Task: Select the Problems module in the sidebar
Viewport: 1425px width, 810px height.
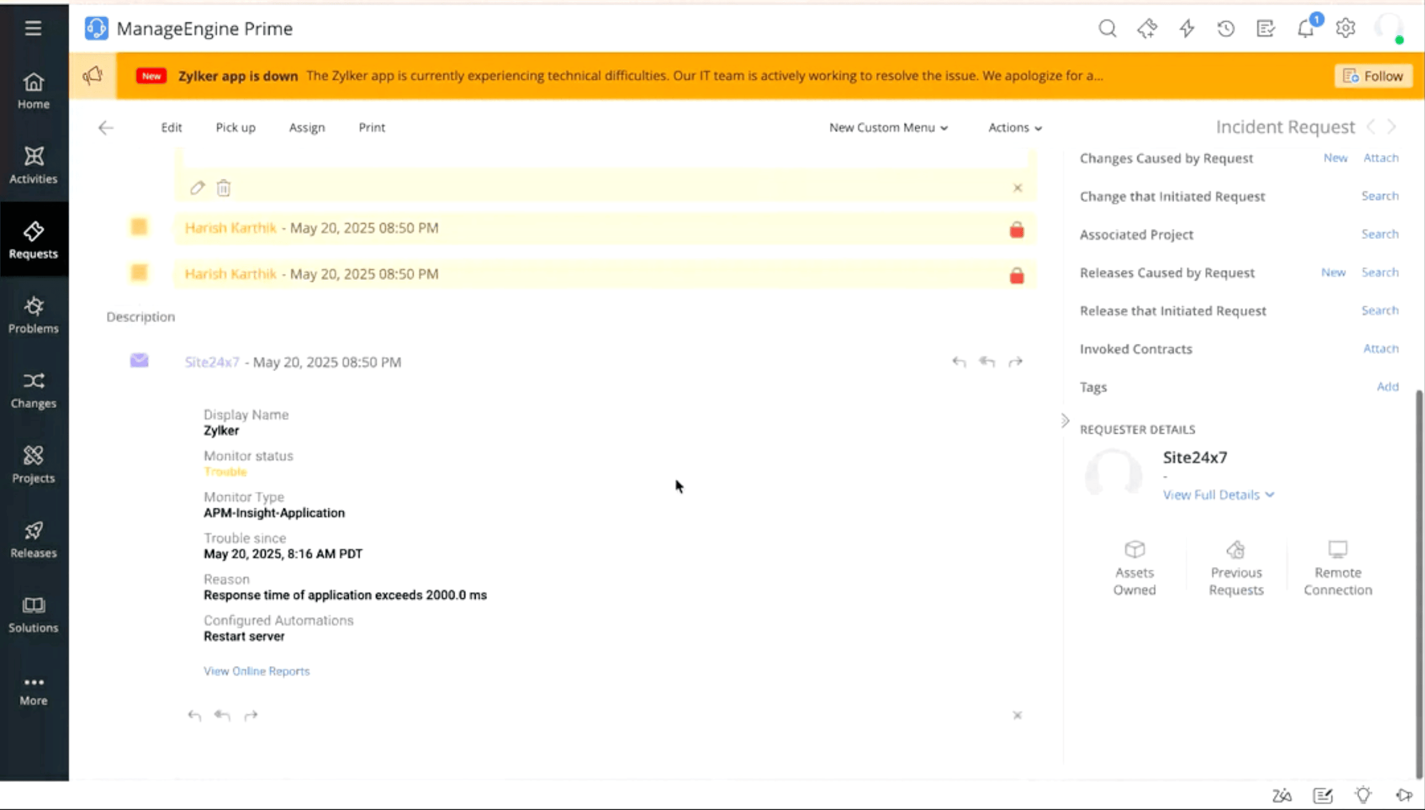Action: point(33,314)
